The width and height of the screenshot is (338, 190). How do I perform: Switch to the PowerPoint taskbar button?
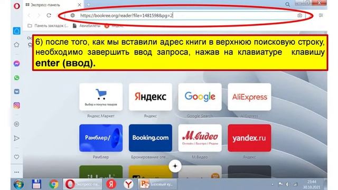click(157, 184)
